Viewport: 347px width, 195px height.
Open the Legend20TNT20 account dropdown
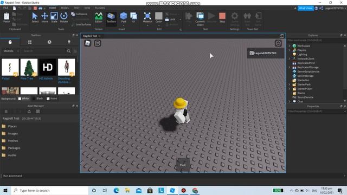pos(335,8)
